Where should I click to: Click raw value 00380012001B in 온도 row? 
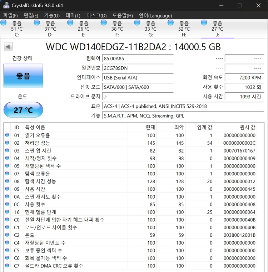point(239,235)
